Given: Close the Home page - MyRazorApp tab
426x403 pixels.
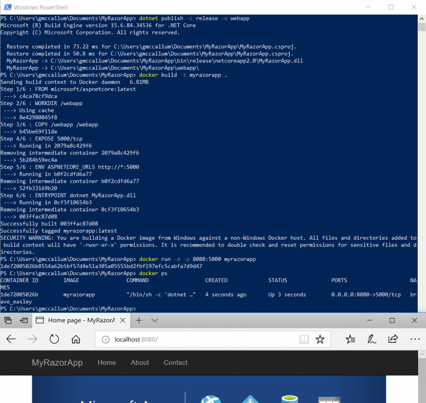Looking at the screenshot, I should (x=123, y=320).
